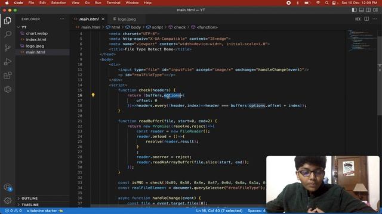The image size is (382, 214).
Task: Open Control Center in menu bar
Action: pyautogui.click(x=334, y=2)
